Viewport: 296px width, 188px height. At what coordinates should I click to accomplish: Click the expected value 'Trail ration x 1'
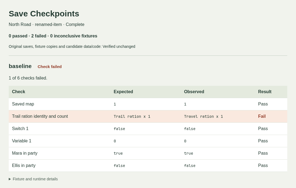click(132, 116)
